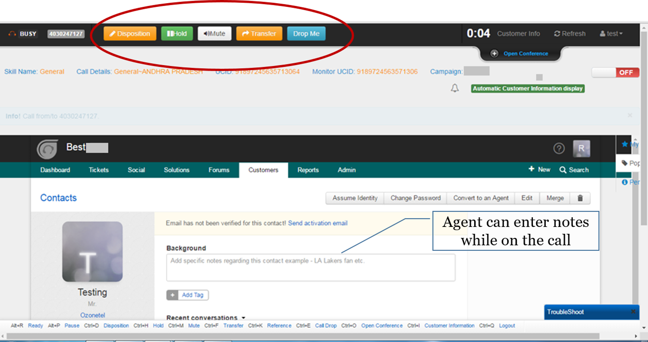Viewport: 648px width, 342px height.
Task: Toggle the OFF switch for customer info display
Action: tap(615, 72)
